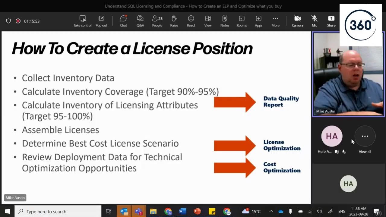Click the Data Quality Report text

[x=281, y=102]
